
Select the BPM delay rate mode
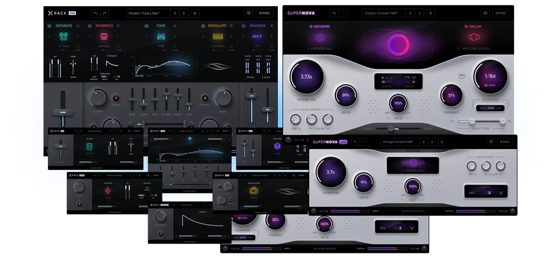tap(483, 108)
